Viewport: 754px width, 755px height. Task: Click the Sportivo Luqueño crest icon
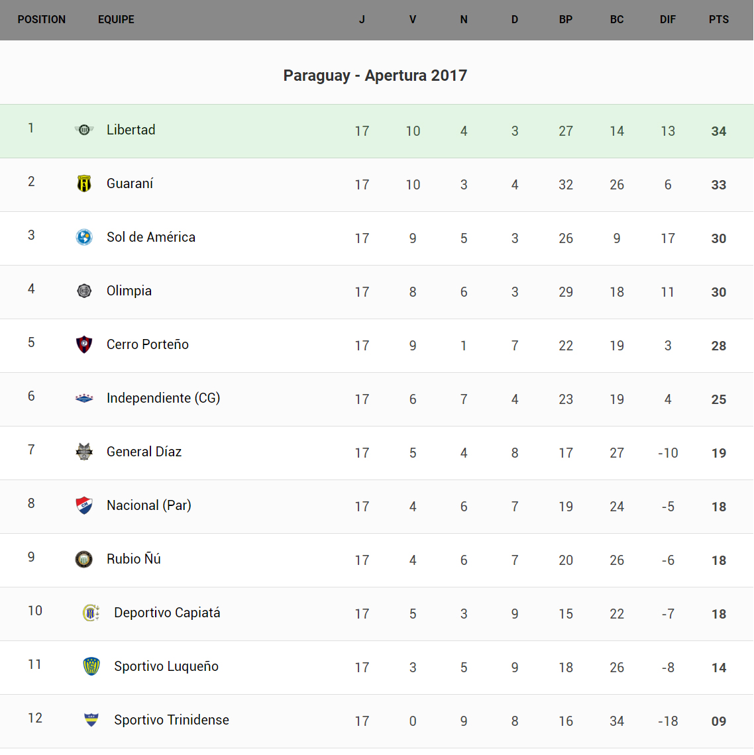click(x=91, y=666)
